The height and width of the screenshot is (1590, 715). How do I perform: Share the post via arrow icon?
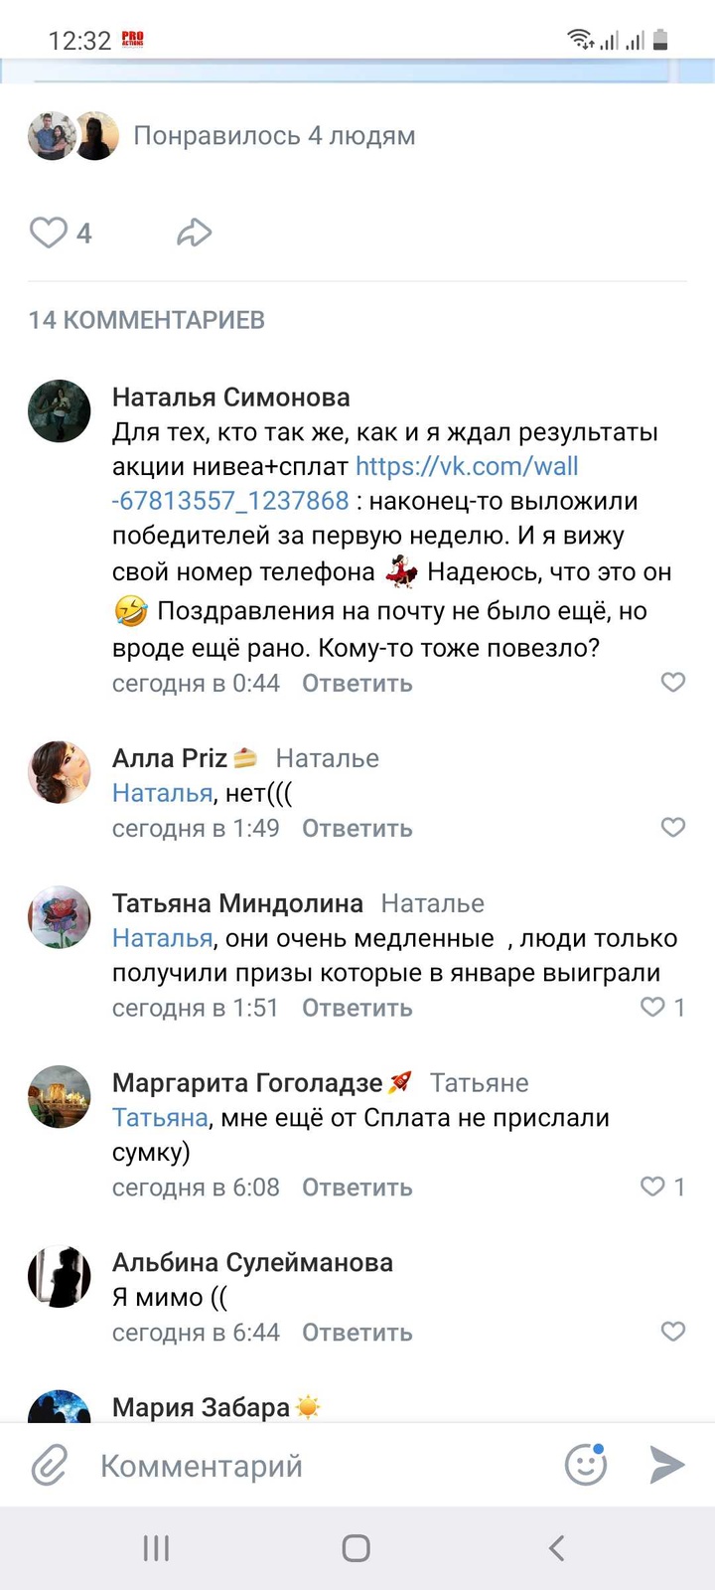tap(194, 233)
